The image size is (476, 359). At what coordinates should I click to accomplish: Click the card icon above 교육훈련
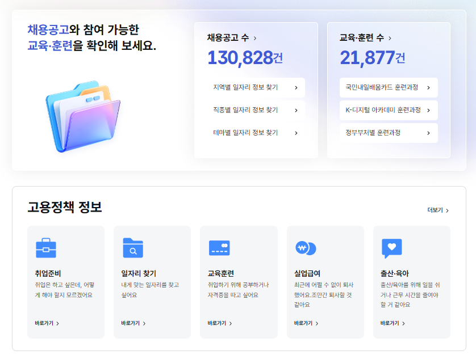tap(219, 248)
